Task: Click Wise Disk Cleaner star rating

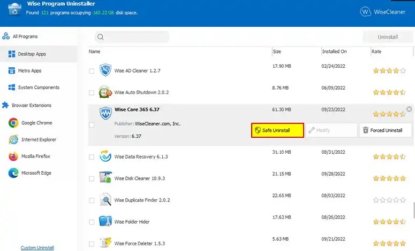Action: [389, 178]
